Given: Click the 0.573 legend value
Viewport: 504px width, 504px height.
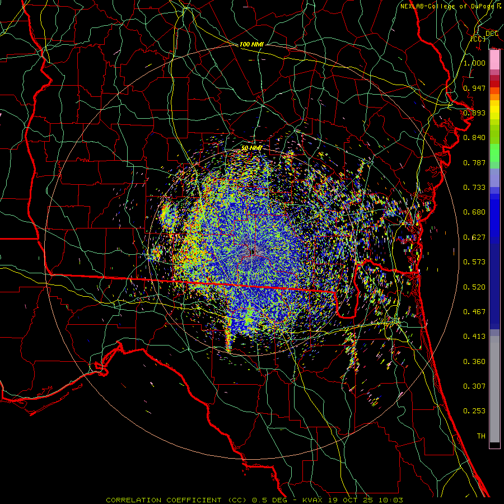Looking at the screenshot, I should tap(474, 262).
